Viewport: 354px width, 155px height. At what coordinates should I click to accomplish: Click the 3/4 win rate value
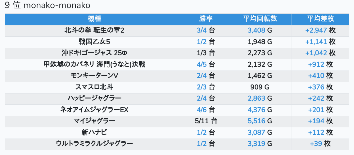coord(202,30)
